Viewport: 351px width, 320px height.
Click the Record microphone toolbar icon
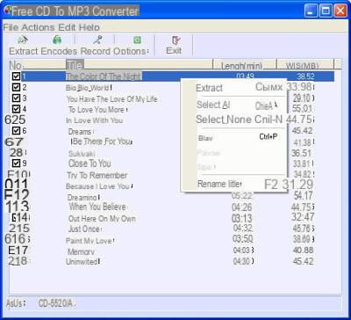pyautogui.click(x=97, y=40)
